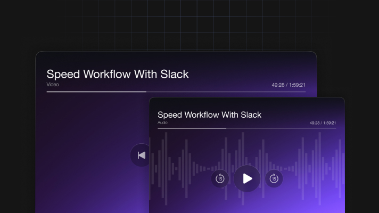Skip forward 15 seconds in the audio player
Image resolution: width=379 pixels, height=213 pixels.
tap(274, 178)
